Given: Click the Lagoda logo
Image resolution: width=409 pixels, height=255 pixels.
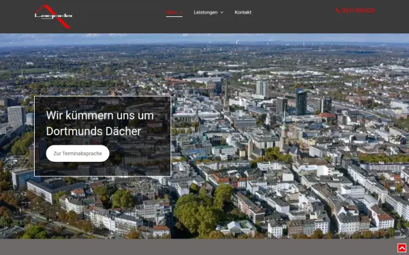Looking at the screenshot, I should click(53, 16).
